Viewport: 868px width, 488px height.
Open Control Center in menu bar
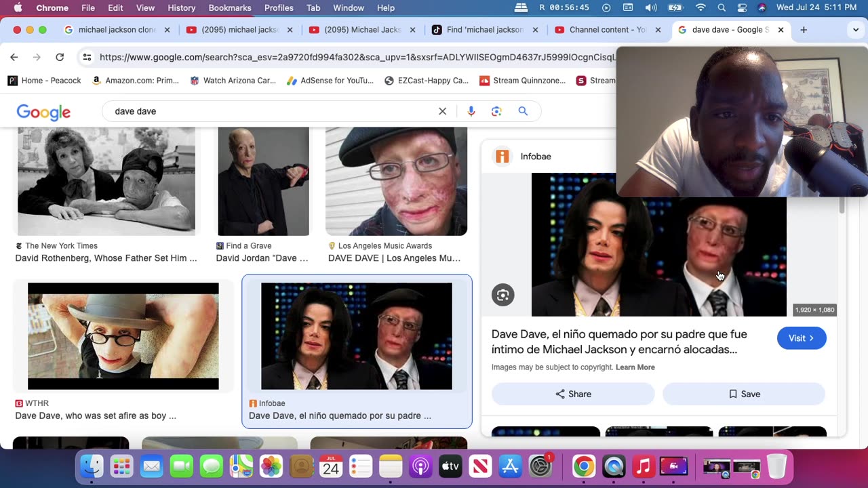pyautogui.click(x=742, y=7)
